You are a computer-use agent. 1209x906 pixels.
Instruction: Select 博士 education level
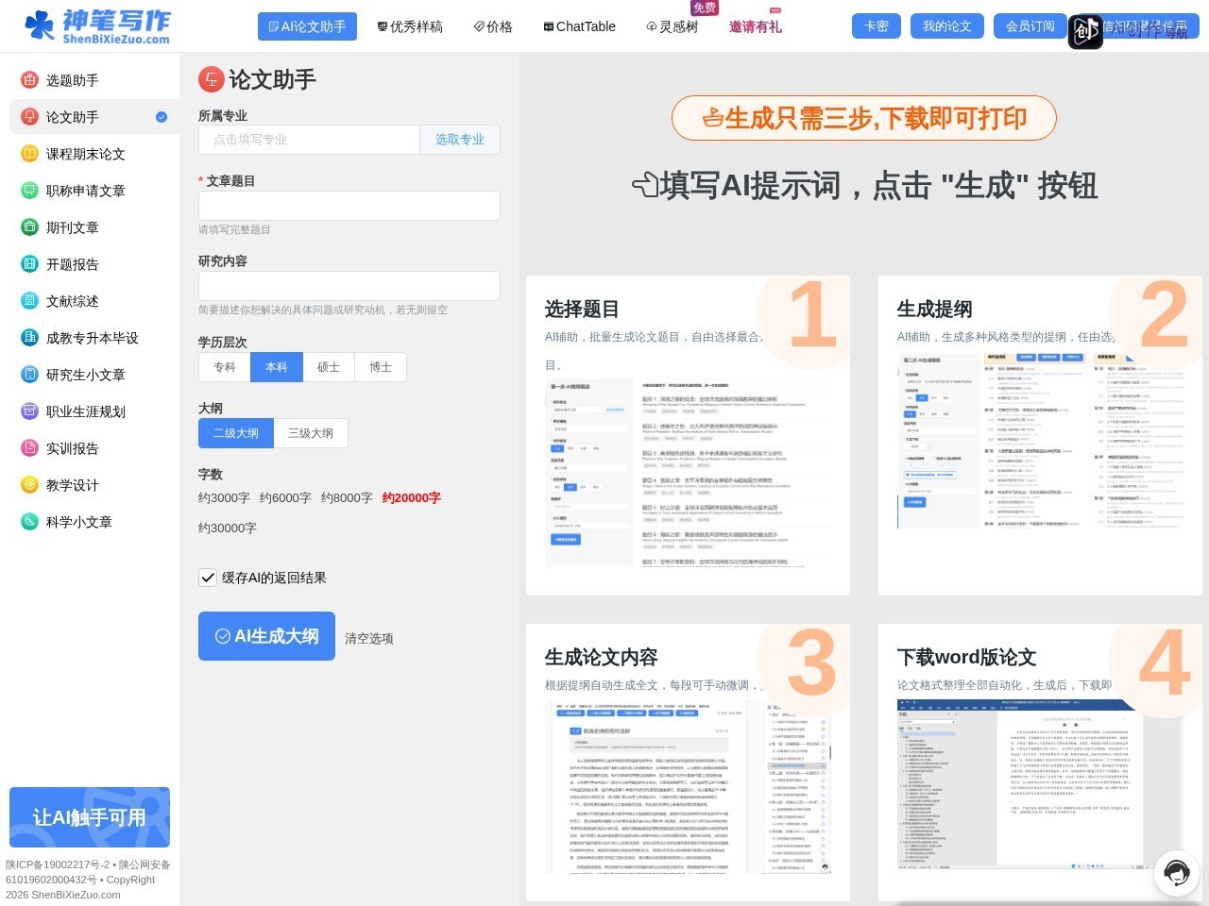381,367
